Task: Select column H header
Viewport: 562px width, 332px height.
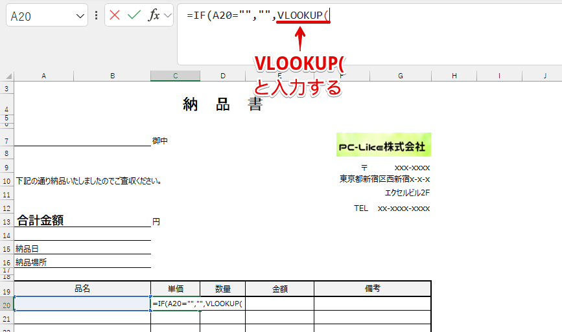Action: (454, 76)
